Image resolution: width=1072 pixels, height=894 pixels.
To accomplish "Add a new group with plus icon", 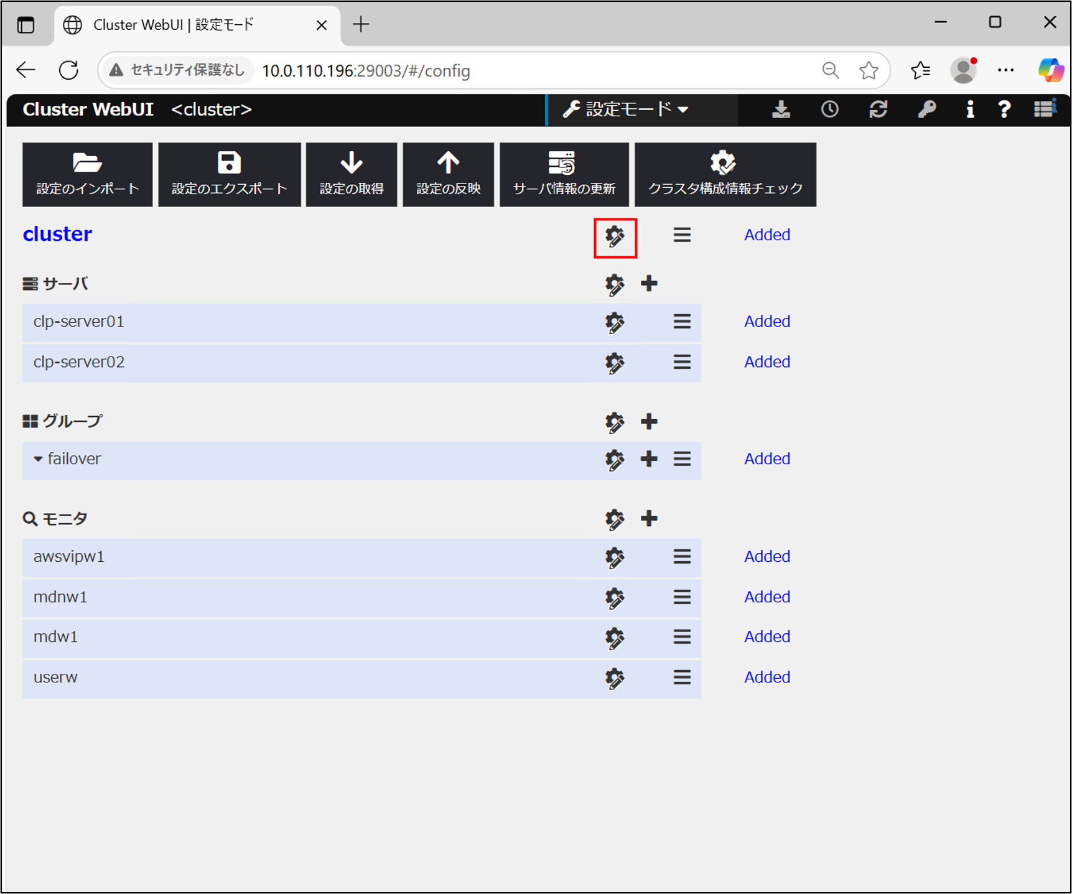I will pos(649,422).
